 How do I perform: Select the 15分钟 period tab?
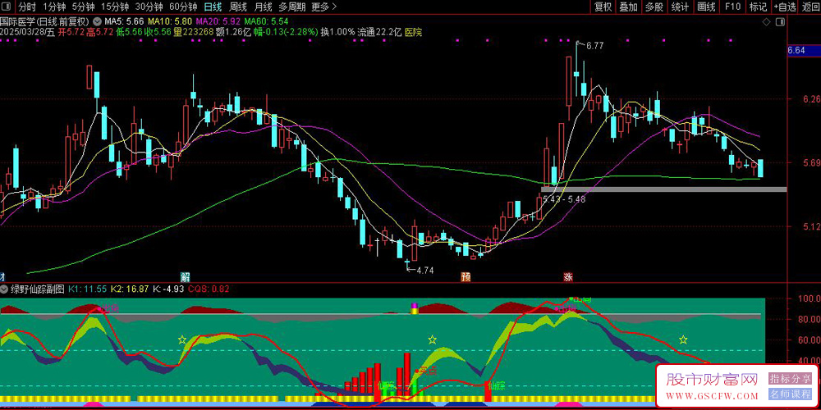click(x=115, y=7)
